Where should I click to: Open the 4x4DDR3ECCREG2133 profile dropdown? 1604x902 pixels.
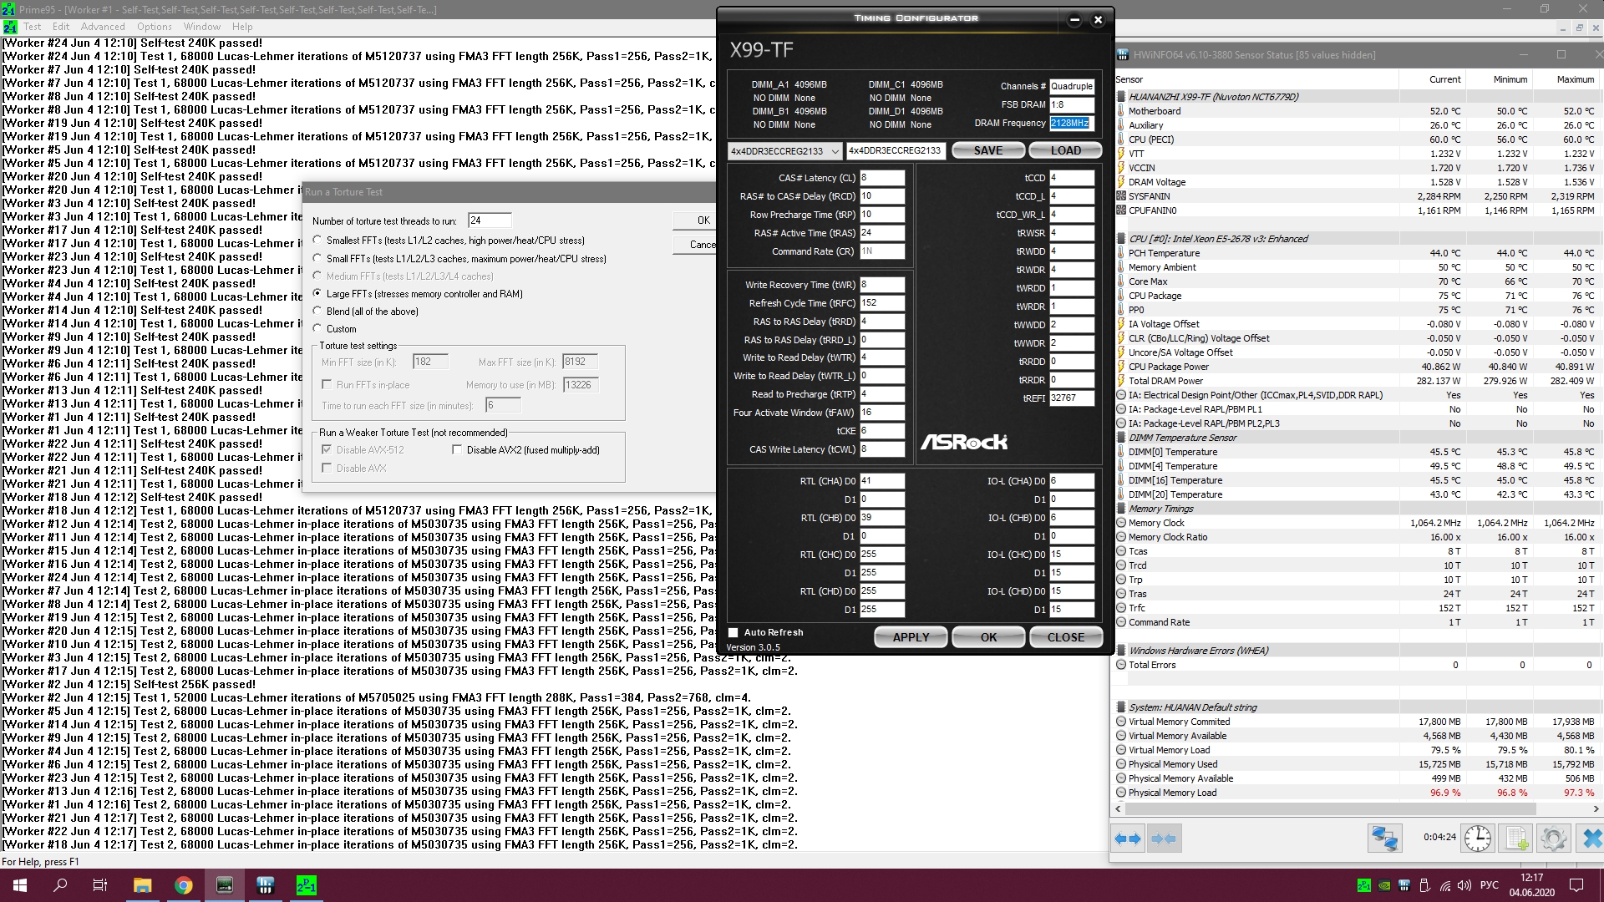click(835, 151)
